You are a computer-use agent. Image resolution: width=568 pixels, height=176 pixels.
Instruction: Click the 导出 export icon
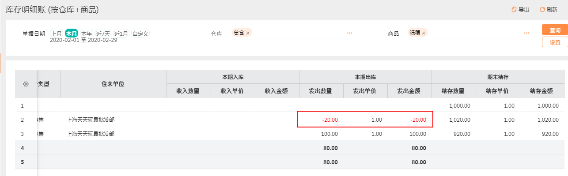(514, 9)
